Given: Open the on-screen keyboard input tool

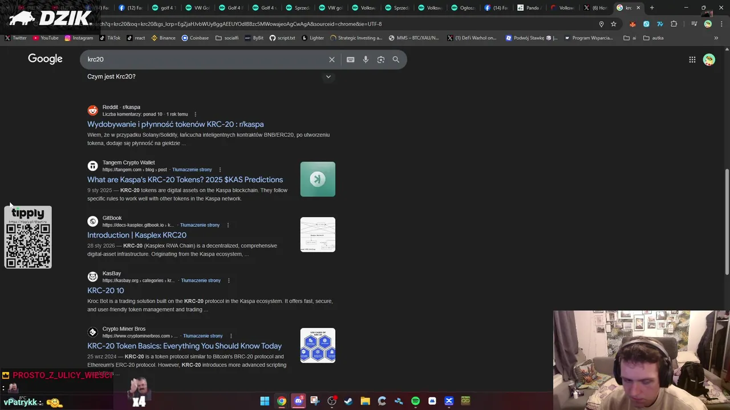Looking at the screenshot, I should point(350,59).
